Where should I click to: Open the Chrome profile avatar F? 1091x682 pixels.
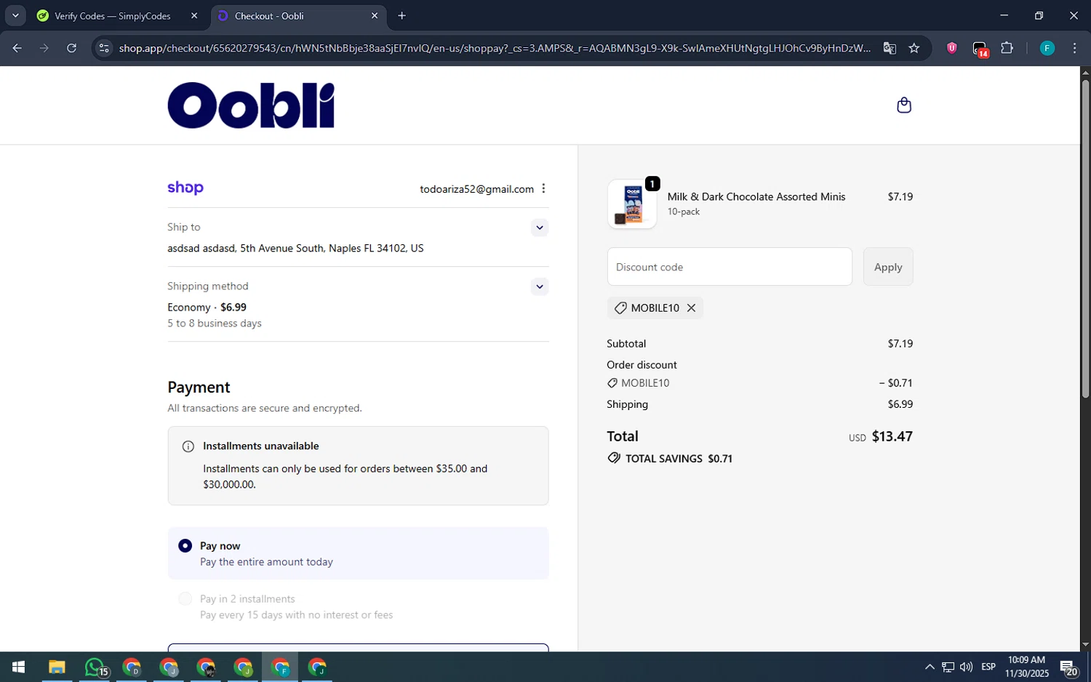(1047, 48)
